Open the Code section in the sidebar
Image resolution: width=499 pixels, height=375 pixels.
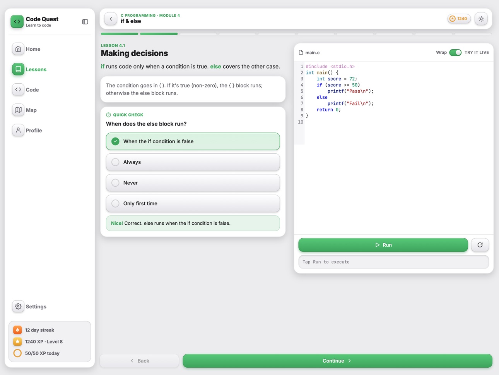tap(50, 90)
